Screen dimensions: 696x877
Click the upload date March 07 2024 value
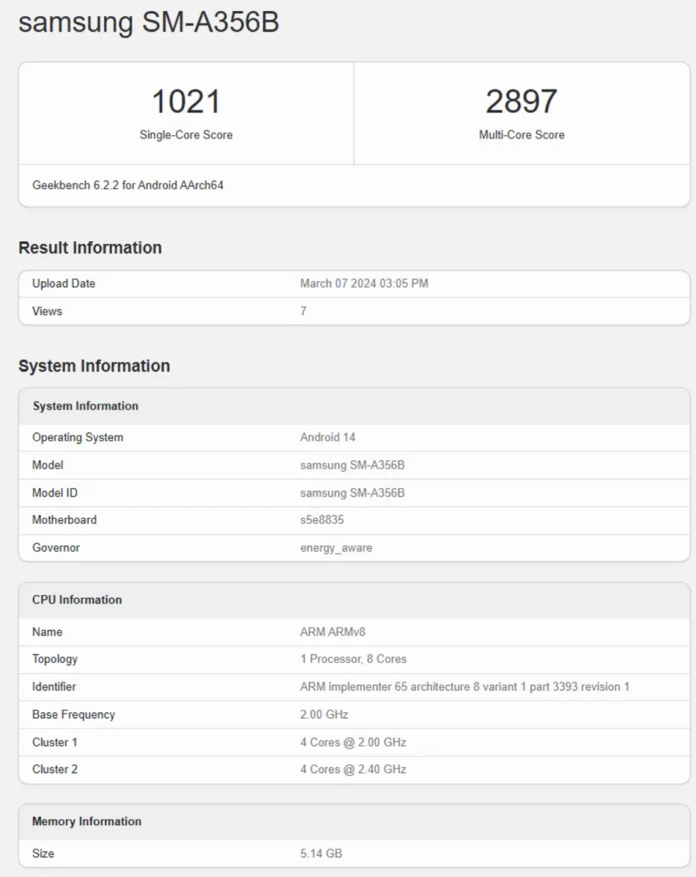point(364,284)
